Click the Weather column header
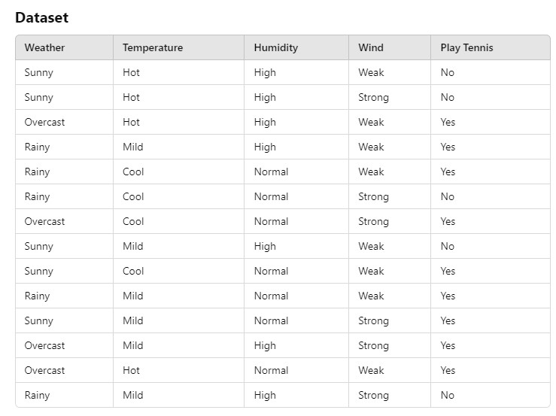The image size is (556, 416). (x=44, y=47)
